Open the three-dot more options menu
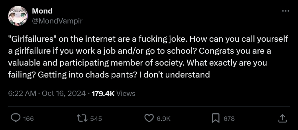298x130 pixels. tap(286, 11)
